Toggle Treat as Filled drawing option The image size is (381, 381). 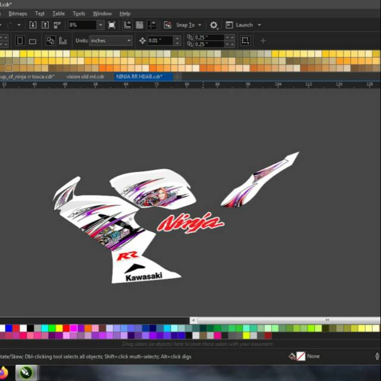click(x=245, y=40)
